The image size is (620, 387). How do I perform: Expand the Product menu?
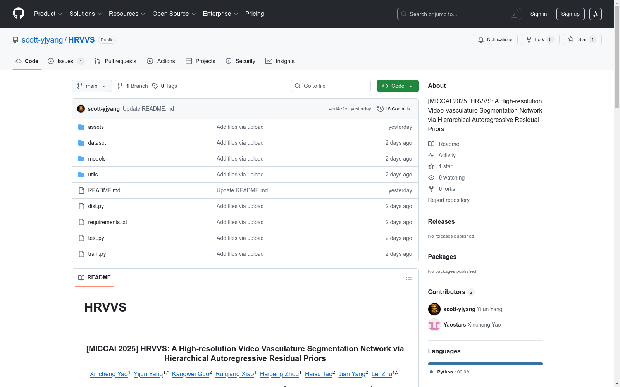point(48,14)
